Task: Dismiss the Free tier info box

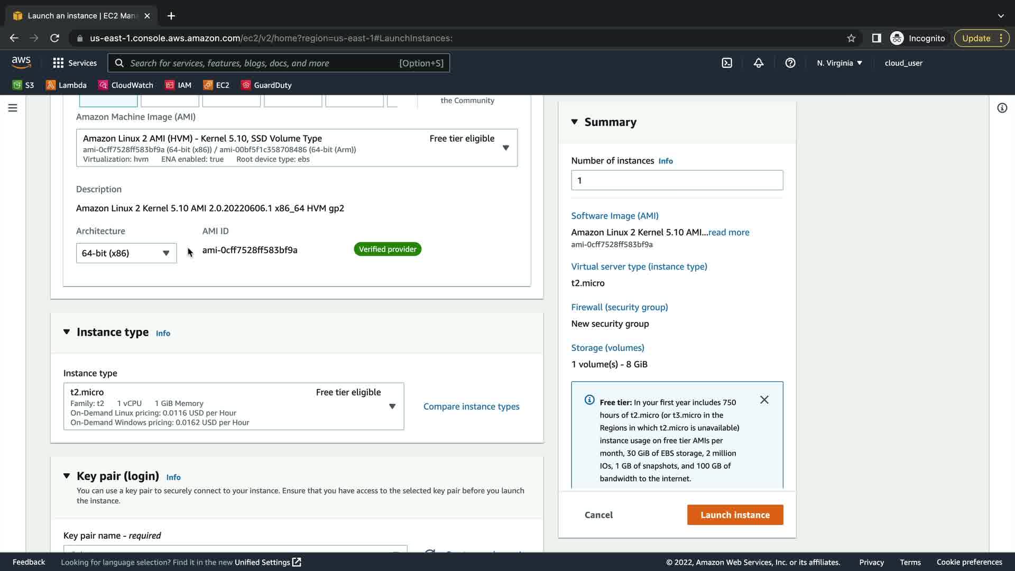Action: pyautogui.click(x=764, y=400)
